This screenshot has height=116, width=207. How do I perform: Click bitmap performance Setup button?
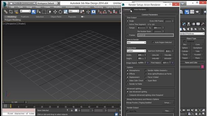(168, 102)
